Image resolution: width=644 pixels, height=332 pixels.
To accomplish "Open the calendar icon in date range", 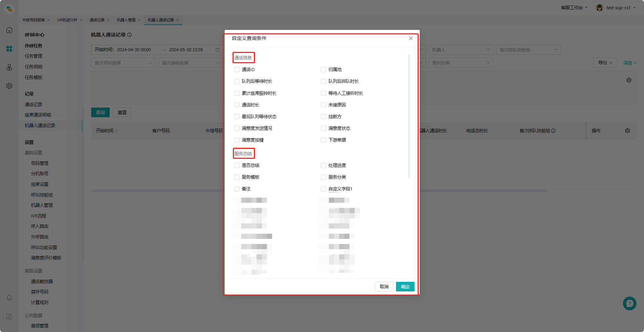I will click(217, 50).
